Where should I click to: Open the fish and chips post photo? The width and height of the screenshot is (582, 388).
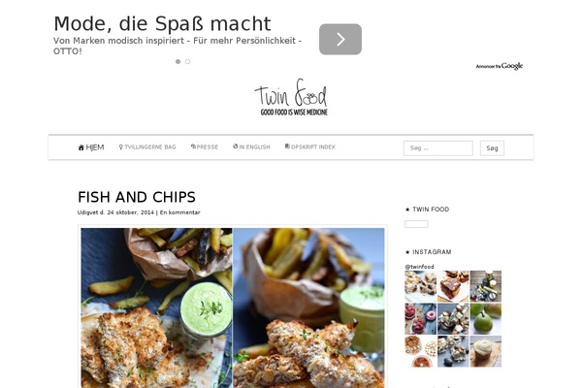[233, 307]
